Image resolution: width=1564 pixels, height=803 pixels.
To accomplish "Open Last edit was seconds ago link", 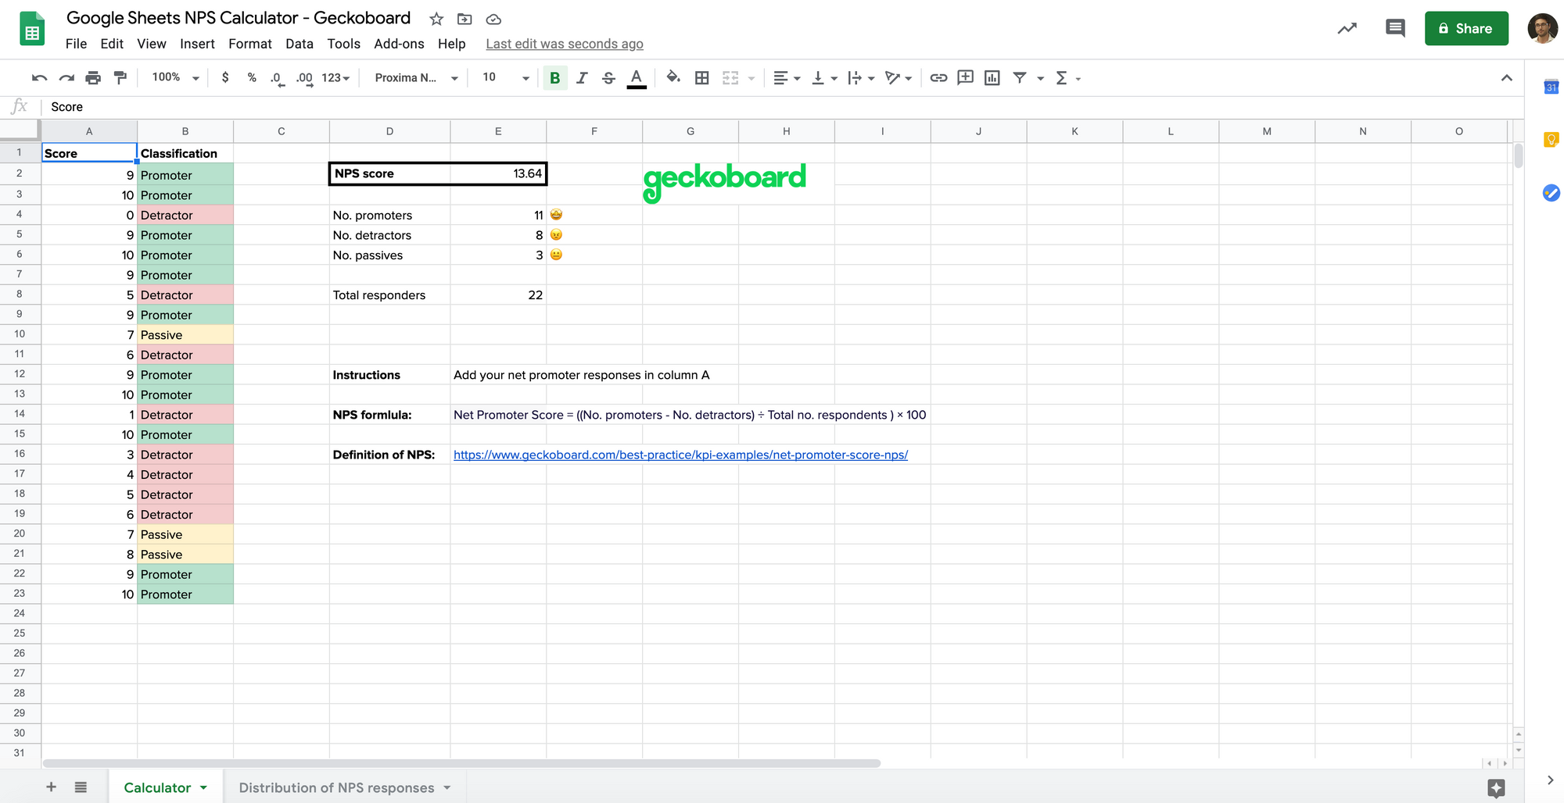I will [x=565, y=44].
